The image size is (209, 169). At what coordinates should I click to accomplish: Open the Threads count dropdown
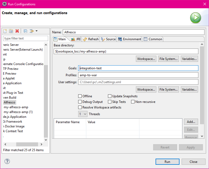83,114
